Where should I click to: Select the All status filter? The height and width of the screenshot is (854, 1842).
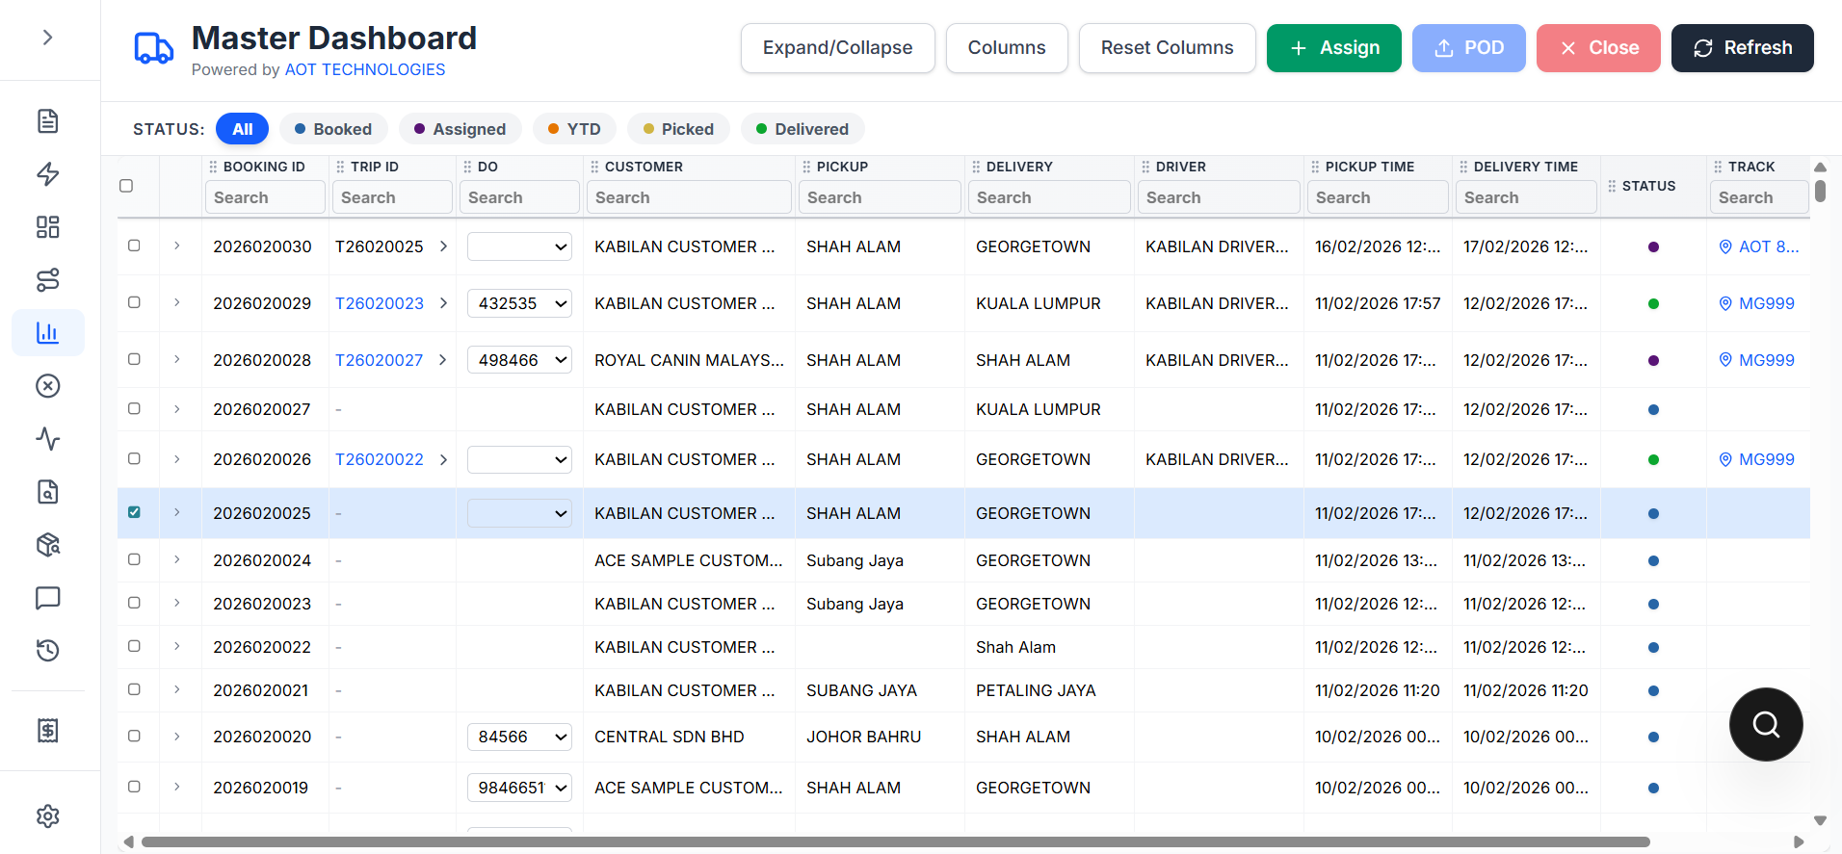pos(243,129)
